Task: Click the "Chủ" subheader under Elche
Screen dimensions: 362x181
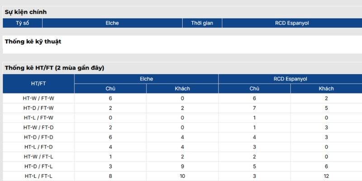Action: 110,89
